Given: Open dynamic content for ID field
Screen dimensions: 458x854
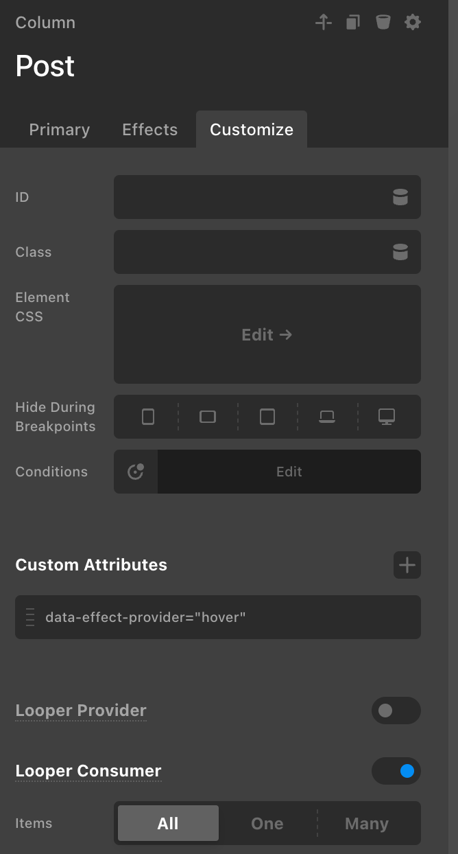Looking at the screenshot, I should click(x=400, y=198).
